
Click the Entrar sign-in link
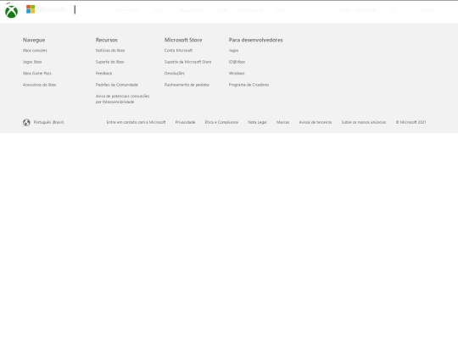click(427, 10)
